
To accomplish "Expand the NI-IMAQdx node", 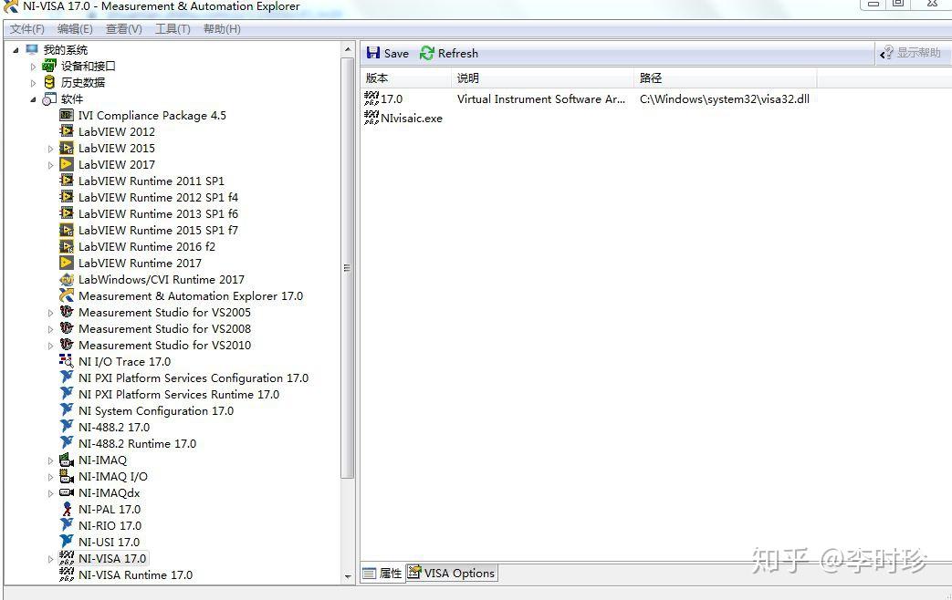I will (50, 492).
